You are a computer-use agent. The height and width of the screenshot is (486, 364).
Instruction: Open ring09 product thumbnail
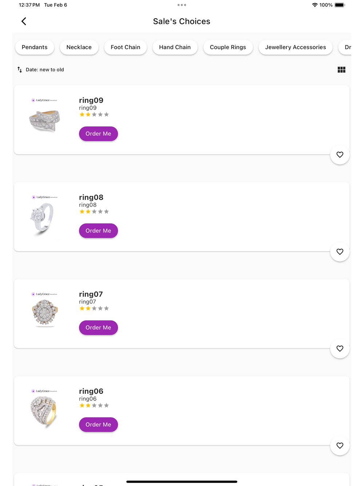coord(44,117)
